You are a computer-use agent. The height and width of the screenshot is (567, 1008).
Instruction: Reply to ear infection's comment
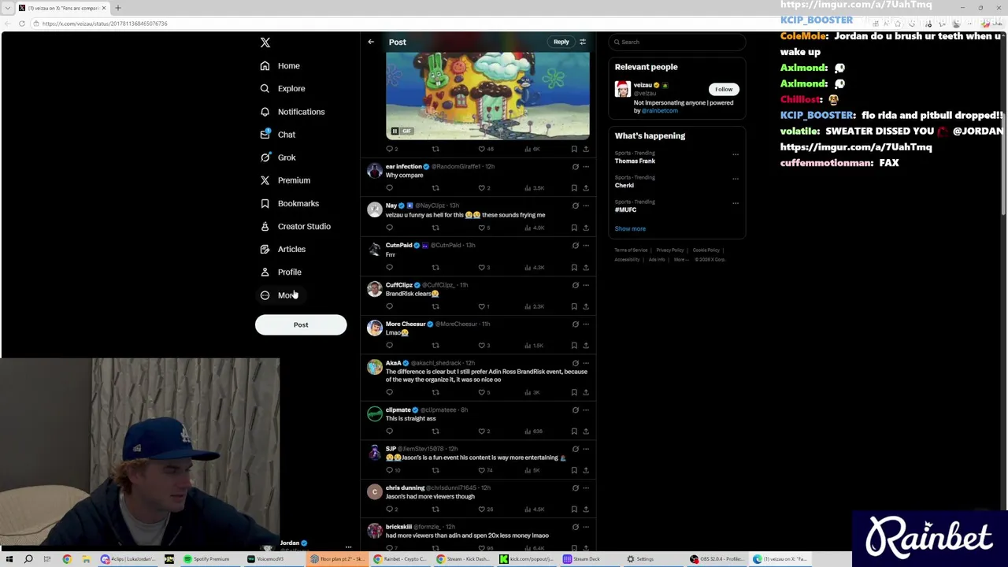[x=389, y=188]
